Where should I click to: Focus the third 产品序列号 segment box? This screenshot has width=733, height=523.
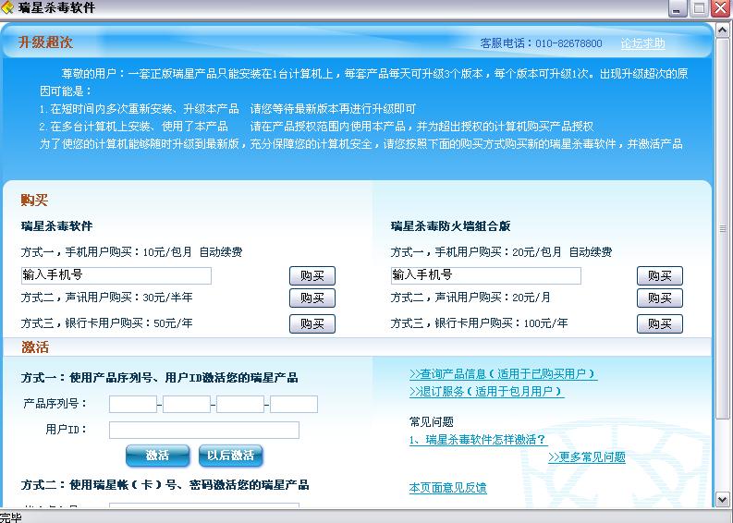[240, 404]
